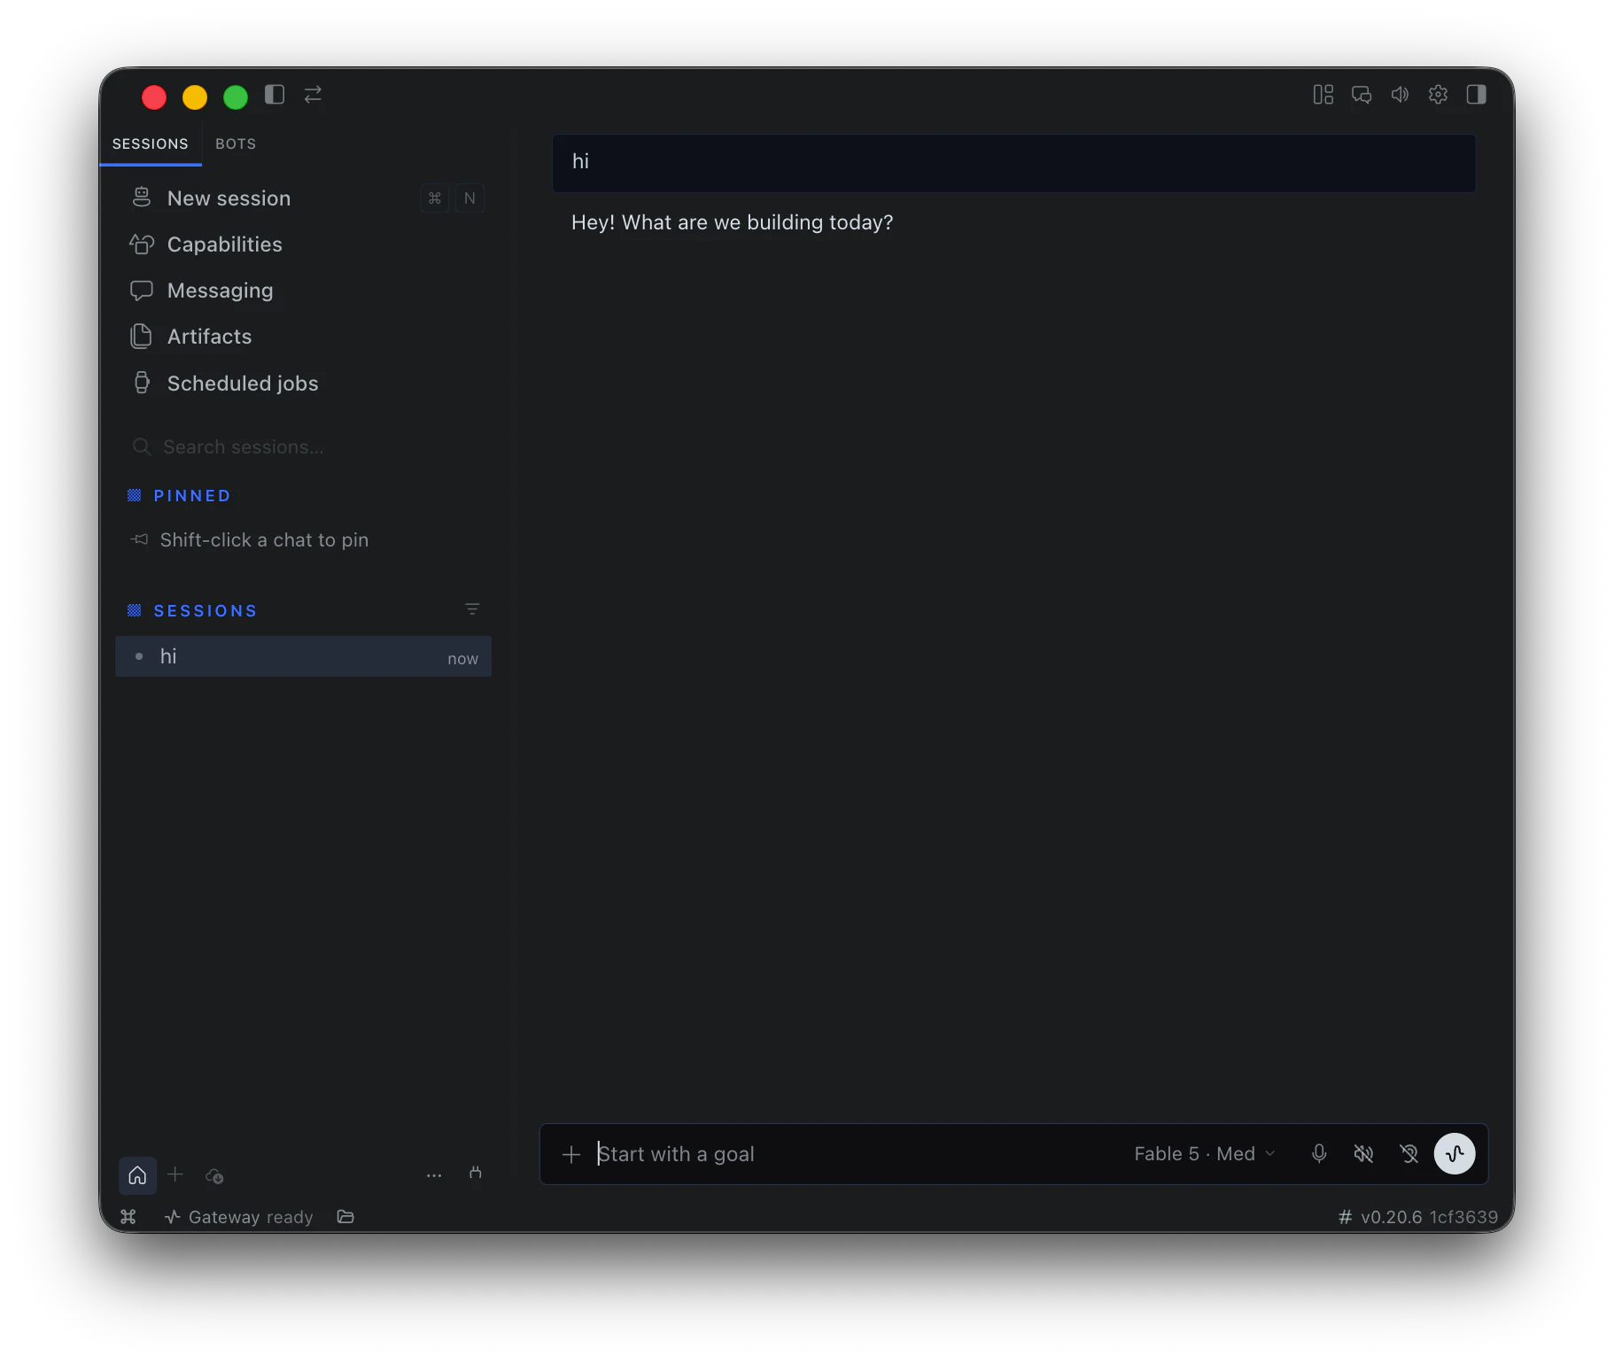Select the 'hi' session row
1614x1364 pixels.
tap(303, 657)
